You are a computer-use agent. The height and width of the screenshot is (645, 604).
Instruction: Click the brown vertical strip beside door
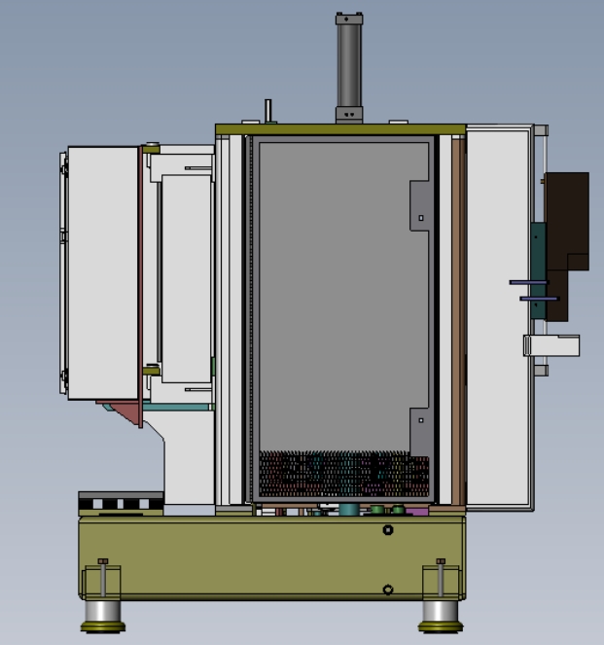[458, 321]
